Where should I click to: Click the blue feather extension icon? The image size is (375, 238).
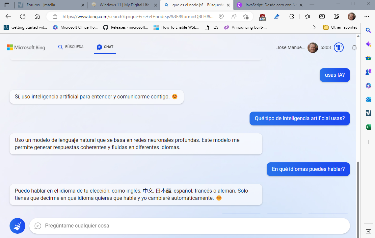[x=277, y=16]
